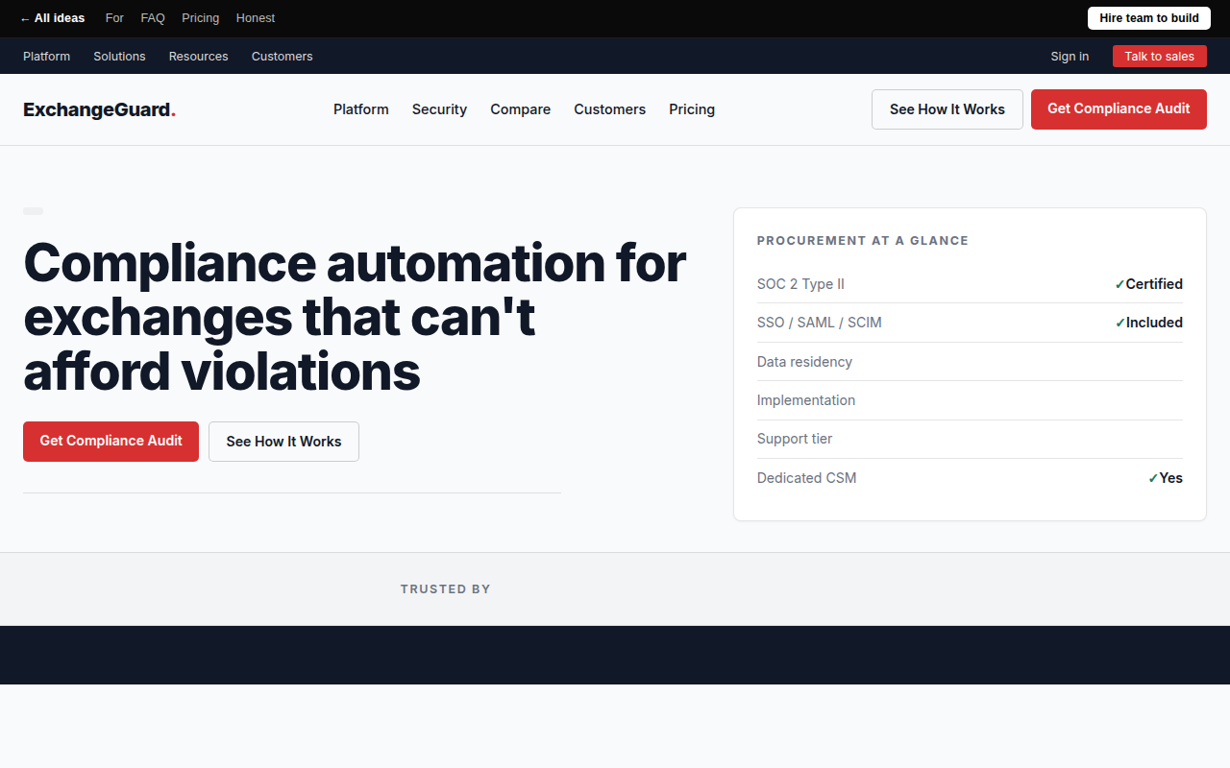Click the Trusted By label
1230x768 pixels.
click(x=446, y=589)
